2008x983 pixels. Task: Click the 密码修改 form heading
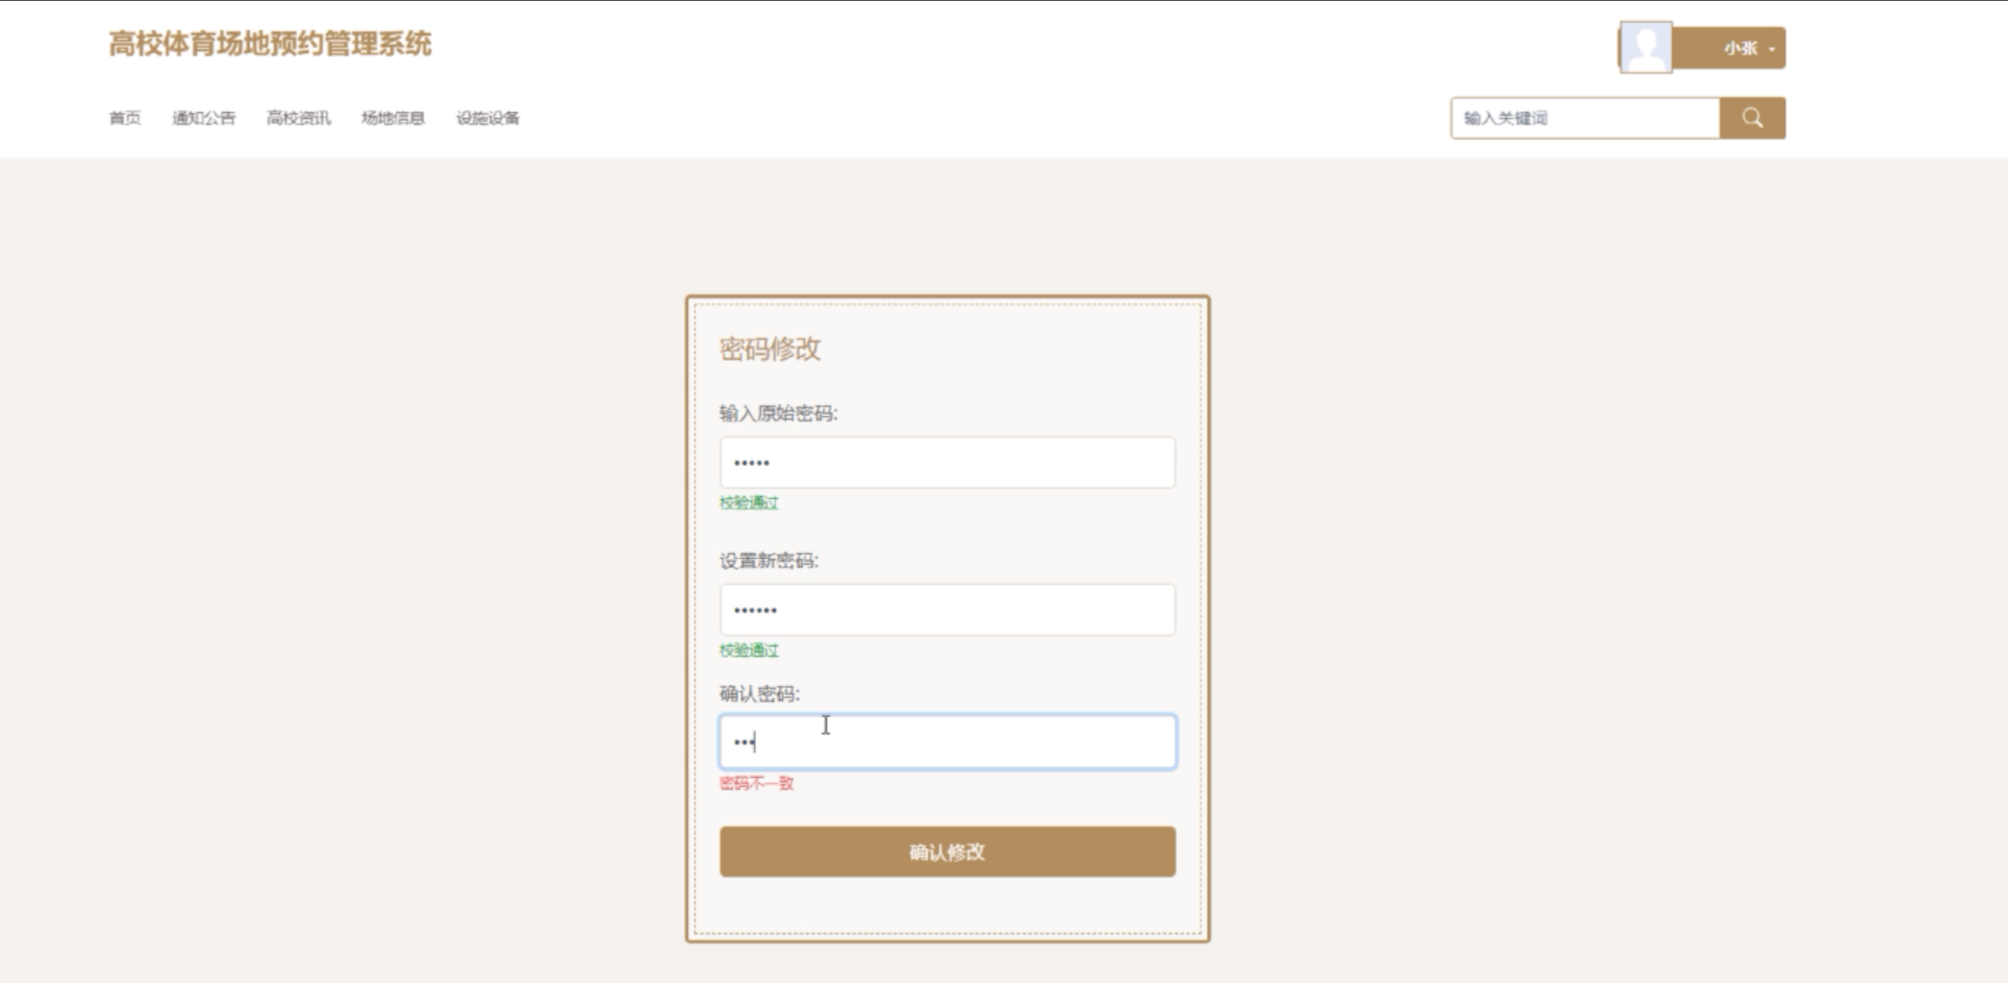pos(769,349)
